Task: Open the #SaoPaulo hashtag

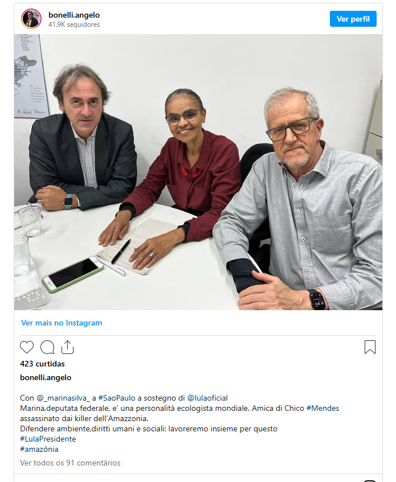Action: (117, 398)
